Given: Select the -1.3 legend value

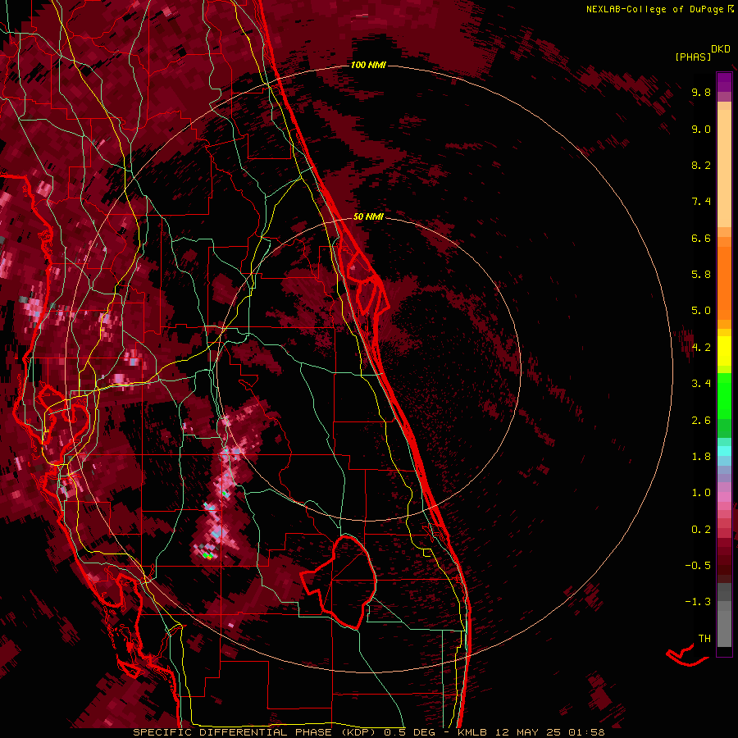Looking at the screenshot, I should coord(698,602).
